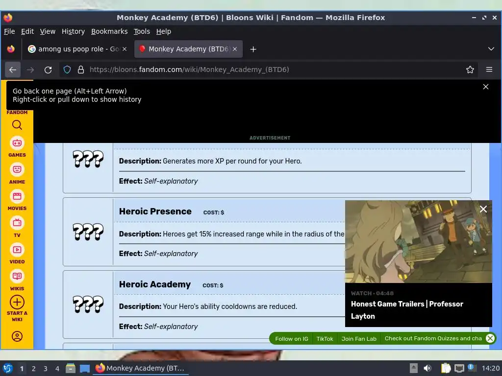Switch to workspace 3 in taskbar
The image size is (502, 376).
pyautogui.click(x=46, y=369)
